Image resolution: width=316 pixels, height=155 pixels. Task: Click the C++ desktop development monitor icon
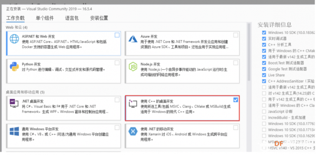(x=133, y=104)
